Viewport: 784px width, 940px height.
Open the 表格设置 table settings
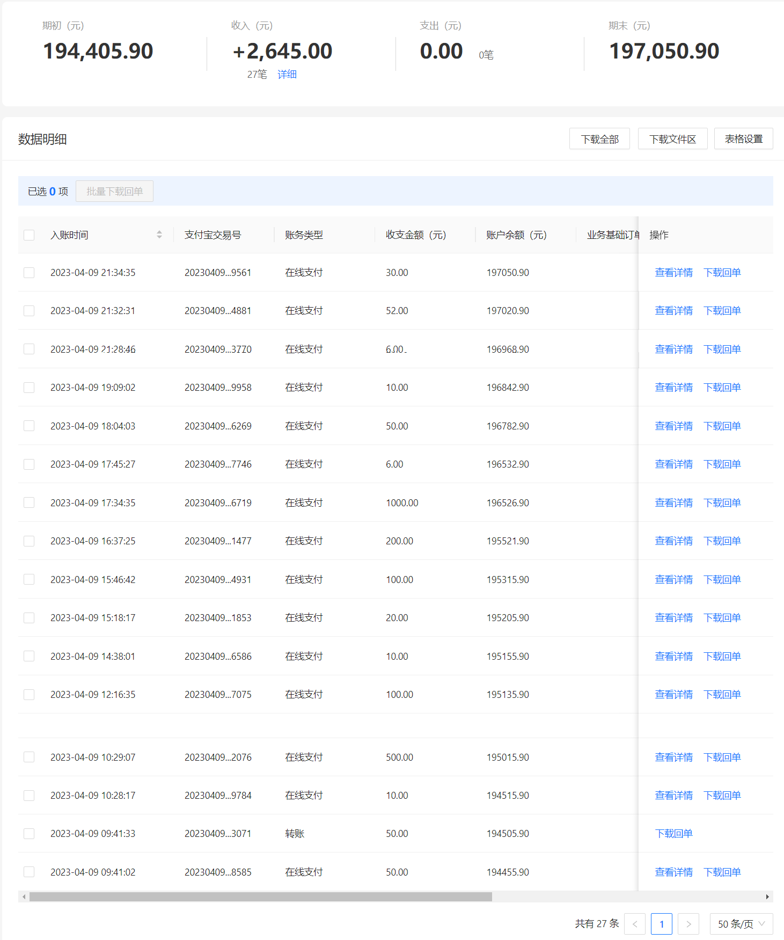743,139
